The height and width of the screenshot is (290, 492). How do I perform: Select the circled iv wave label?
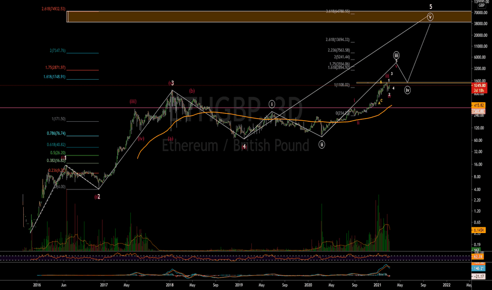click(408, 90)
